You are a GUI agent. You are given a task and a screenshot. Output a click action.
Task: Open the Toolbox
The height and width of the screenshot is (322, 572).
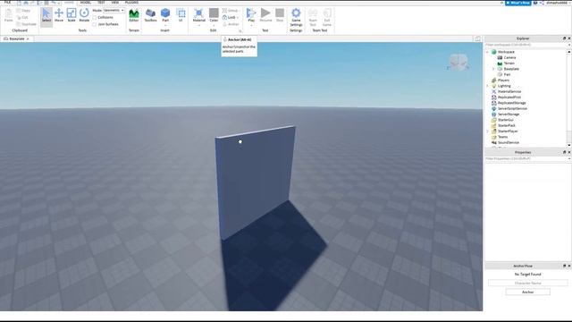(150, 15)
